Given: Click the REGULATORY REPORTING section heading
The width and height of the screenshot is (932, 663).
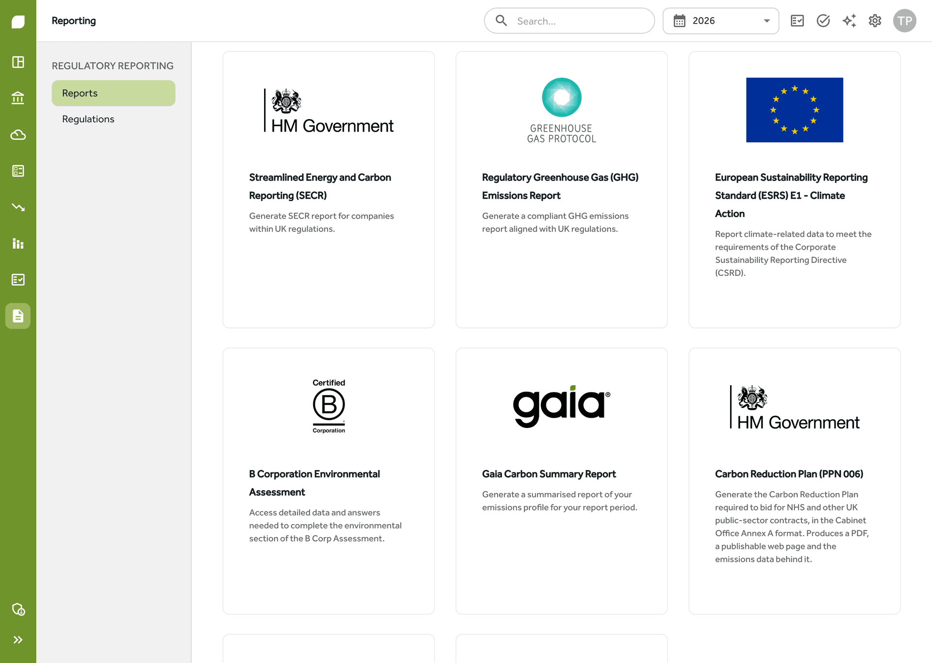Looking at the screenshot, I should (x=113, y=66).
